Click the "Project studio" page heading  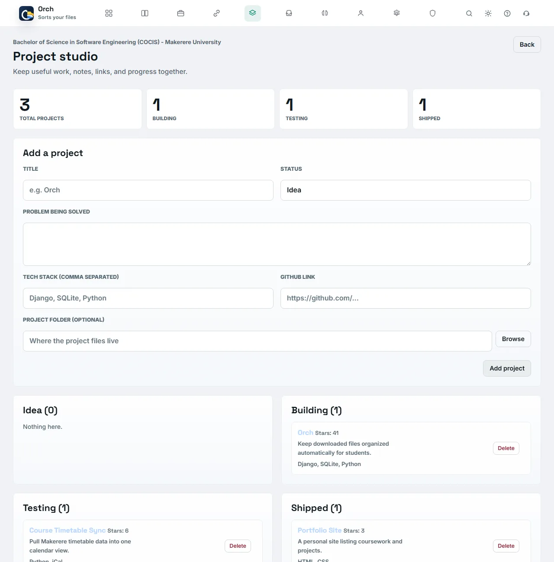[55, 56]
